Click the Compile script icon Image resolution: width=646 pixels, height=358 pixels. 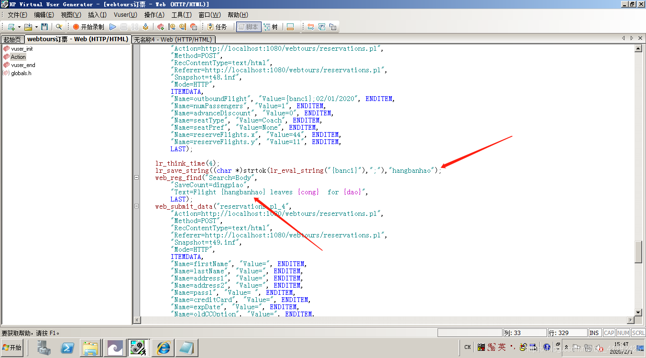(x=145, y=27)
